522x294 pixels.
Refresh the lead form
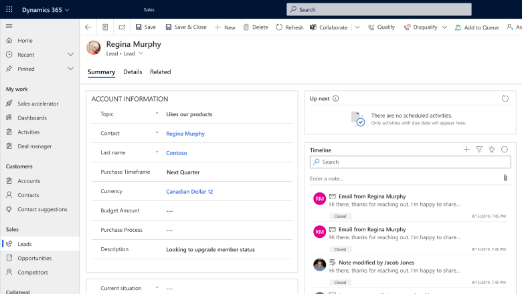pos(290,27)
